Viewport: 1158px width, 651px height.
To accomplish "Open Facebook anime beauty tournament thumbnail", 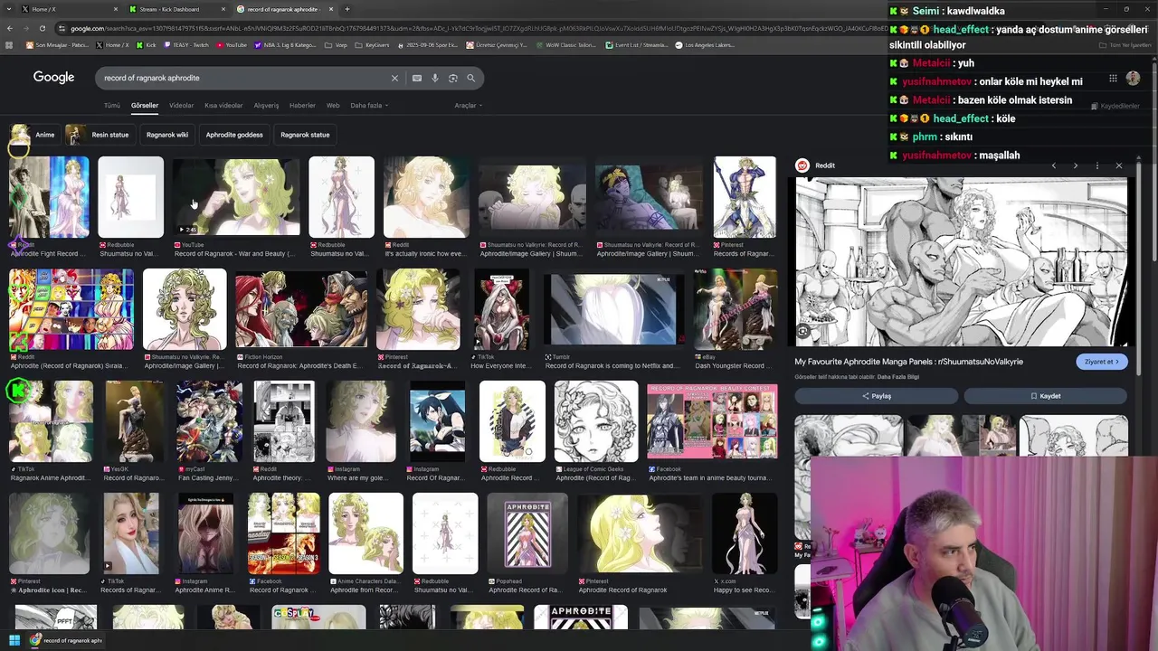I will (x=712, y=421).
